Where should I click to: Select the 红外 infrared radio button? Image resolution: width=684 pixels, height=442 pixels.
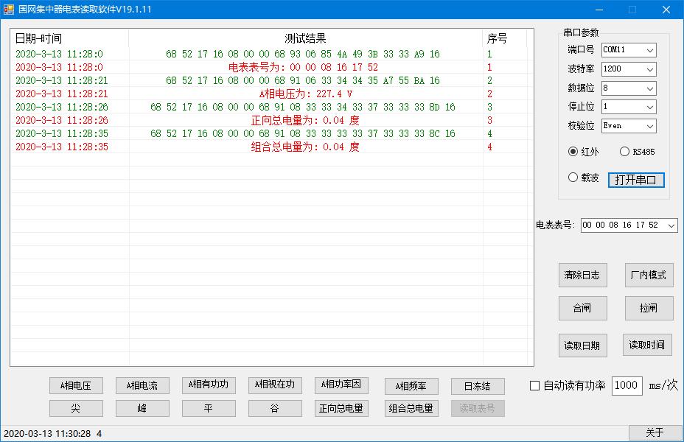pyautogui.click(x=572, y=152)
